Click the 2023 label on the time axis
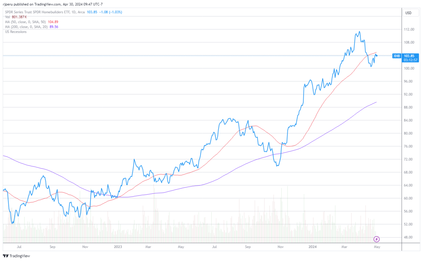423x261 pixels. pyautogui.click(x=118, y=247)
